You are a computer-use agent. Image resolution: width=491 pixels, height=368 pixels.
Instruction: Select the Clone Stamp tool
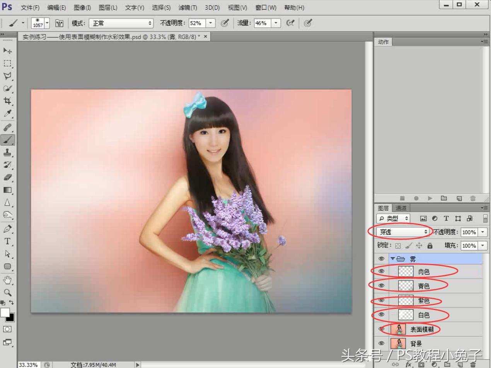point(7,152)
